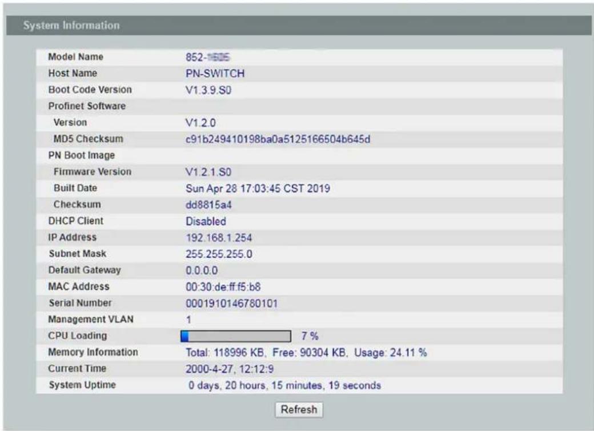Click the Subnet Mask label
The width and height of the screenshot is (594, 431).
77,254
